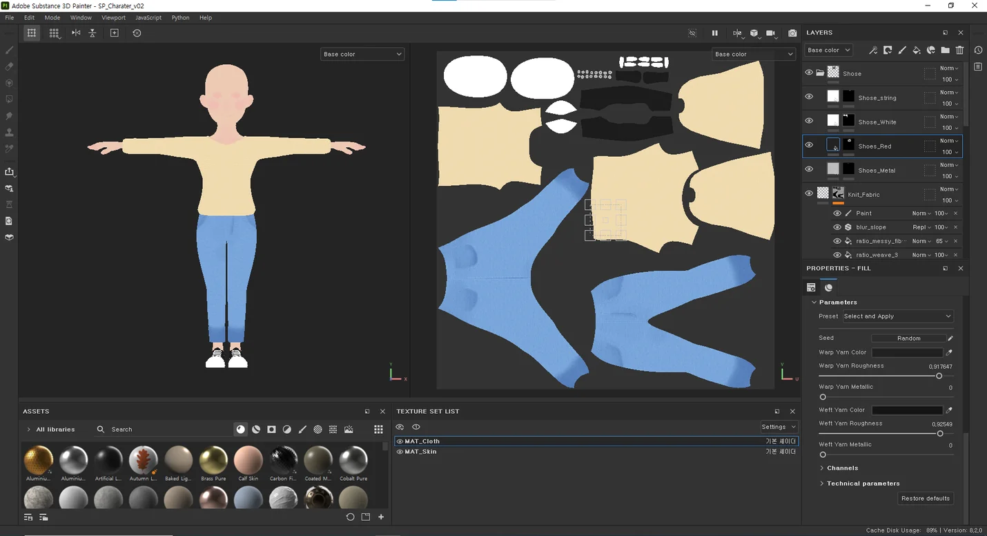Pause engine rendering with the pause icon
Screen dimensions: 987x536
(x=715, y=33)
